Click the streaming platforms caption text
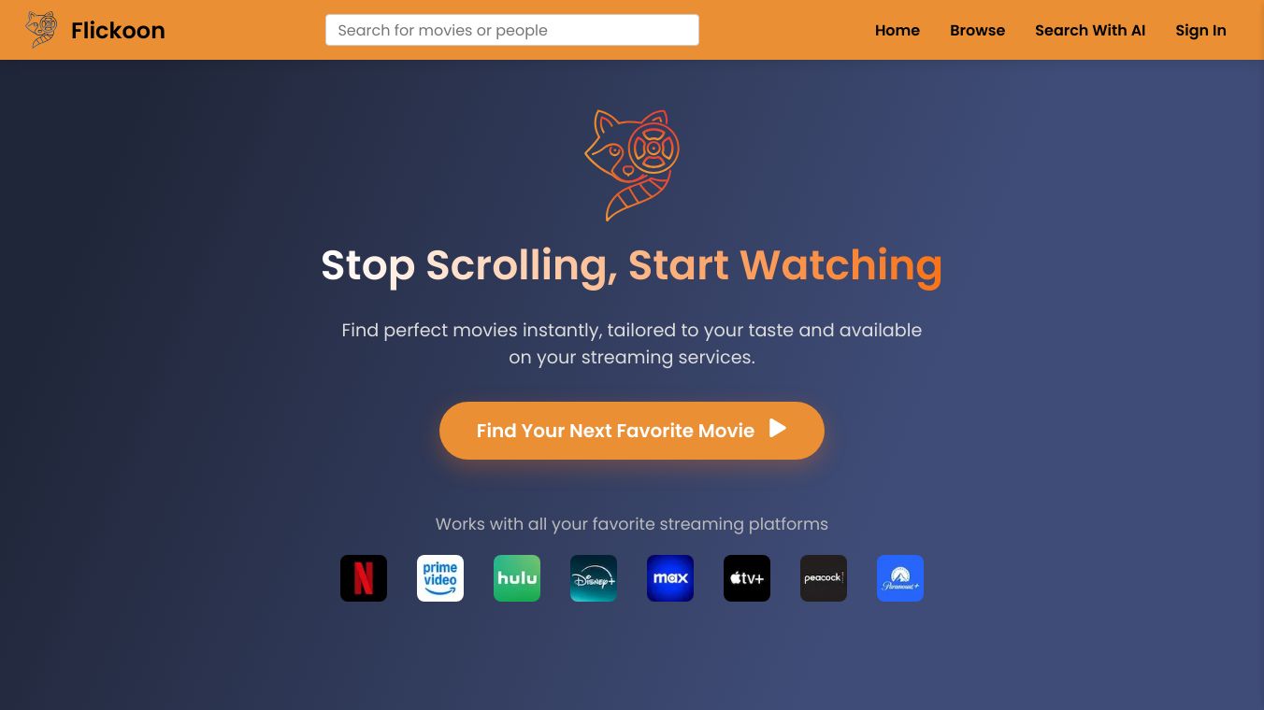1264x710 pixels. coord(632,524)
